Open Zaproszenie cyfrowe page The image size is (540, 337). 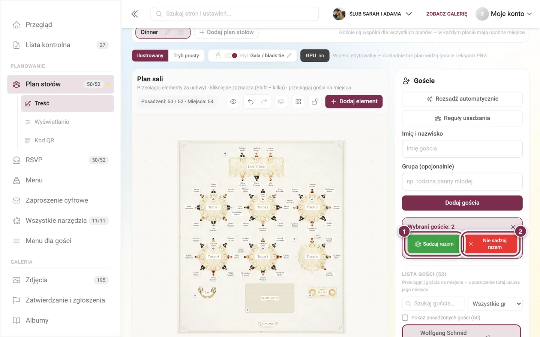(60, 200)
